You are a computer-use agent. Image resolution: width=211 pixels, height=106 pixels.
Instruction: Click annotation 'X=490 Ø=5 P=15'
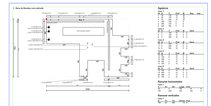pos(88,83)
